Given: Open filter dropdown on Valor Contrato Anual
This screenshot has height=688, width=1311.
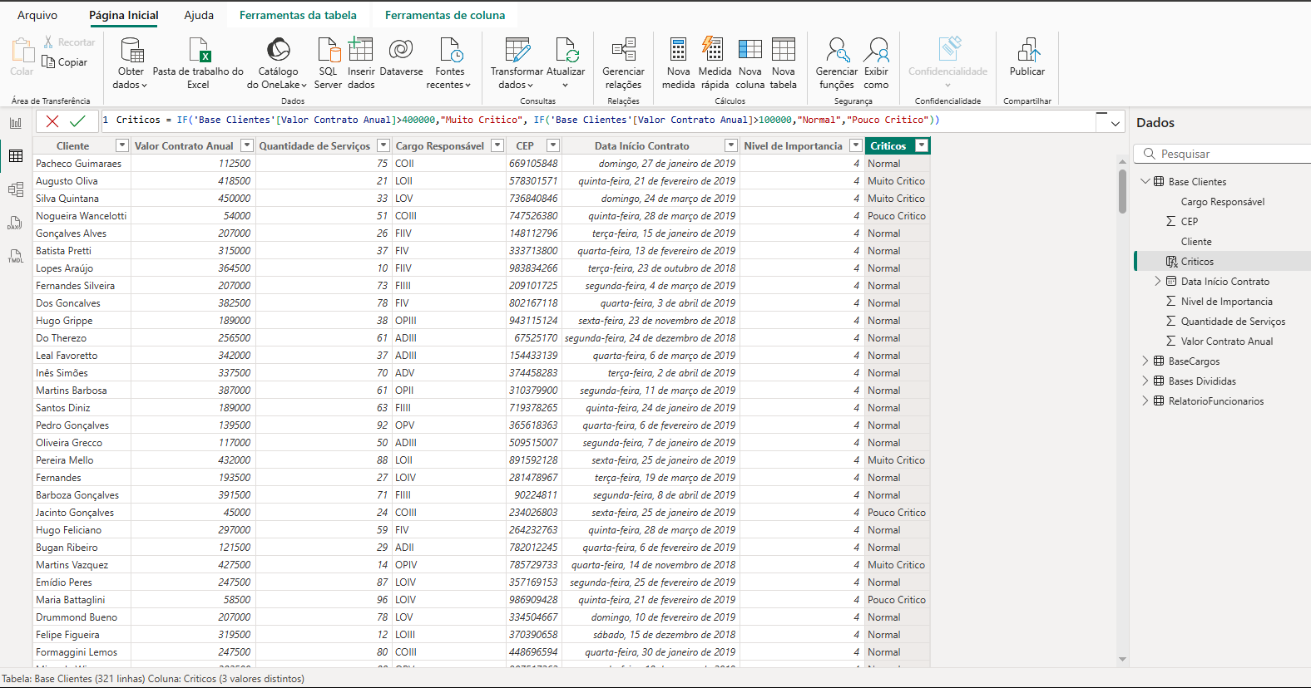Looking at the screenshot, I should coord(247,145).
